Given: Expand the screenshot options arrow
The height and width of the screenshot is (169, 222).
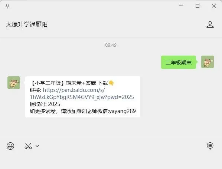Looking at the screenshot, I should [37, 146].
